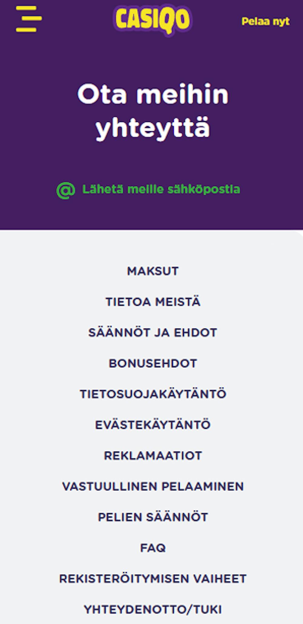Viewport: 303px width, 624px height.
Task: Open the hamburger menu icon
Action: [28, 19]
